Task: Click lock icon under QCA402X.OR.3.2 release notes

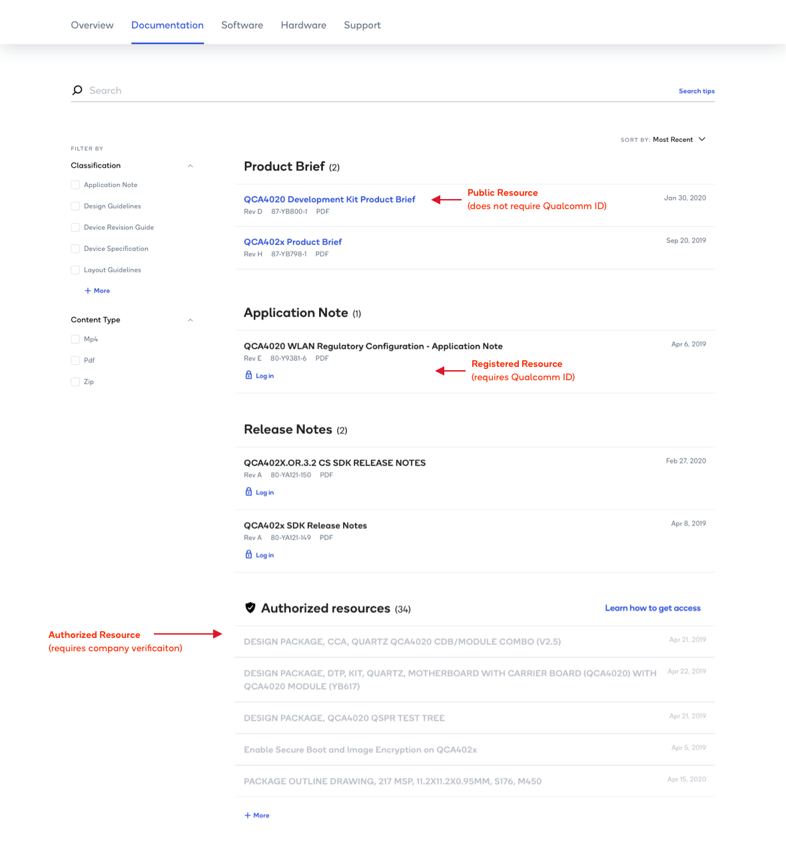Action: [248, 492]
